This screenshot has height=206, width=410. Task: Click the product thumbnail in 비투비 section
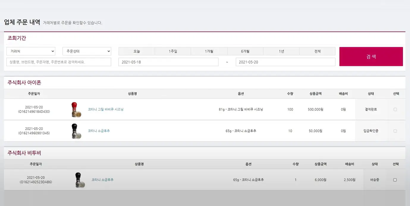80,180
